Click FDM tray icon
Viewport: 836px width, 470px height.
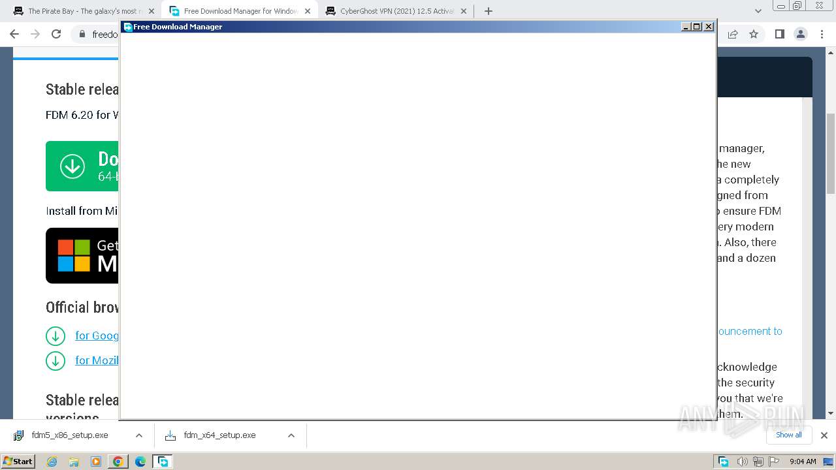(724, 462)
